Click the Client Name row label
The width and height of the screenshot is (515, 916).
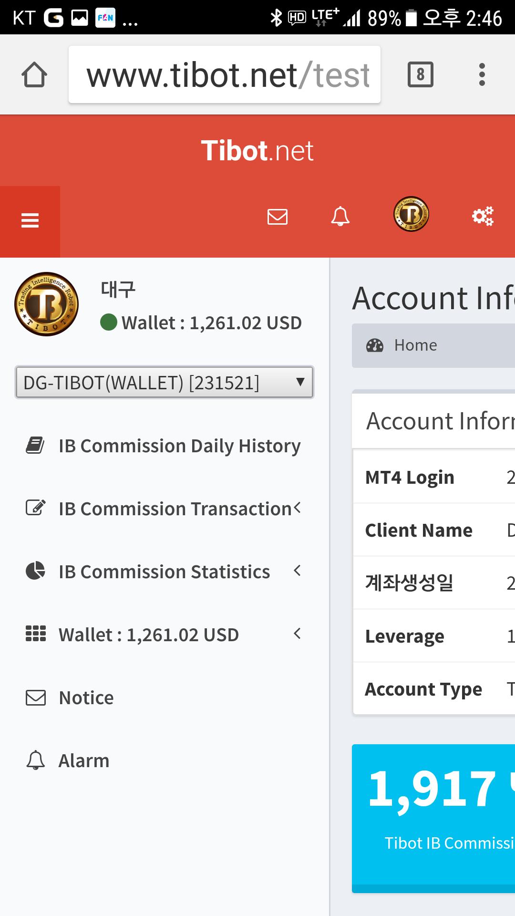click(x=419, y=531)
